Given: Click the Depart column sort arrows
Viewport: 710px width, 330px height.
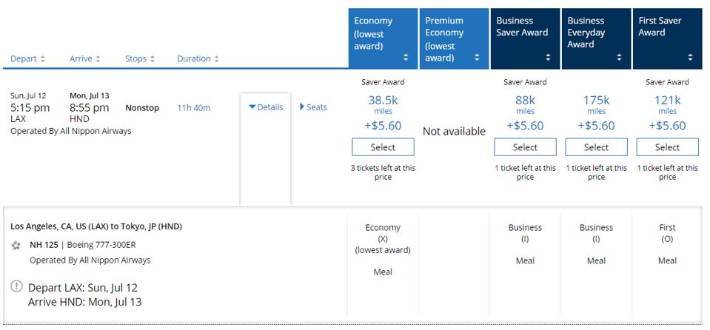Looking at the screenshot, I should (43, 59).
